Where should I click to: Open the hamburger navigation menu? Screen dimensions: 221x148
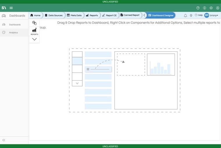(11, 8)
